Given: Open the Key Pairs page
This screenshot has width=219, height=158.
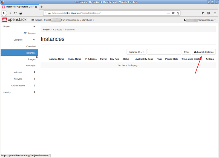Looking at the screenshot, I should pyautogui.click(x=31, y=66).
